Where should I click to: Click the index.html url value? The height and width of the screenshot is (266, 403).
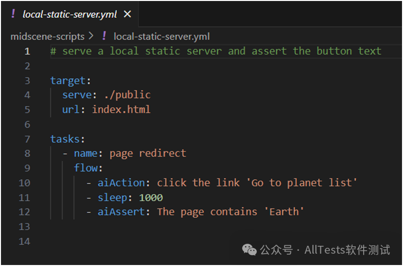[x=121, y=109]
